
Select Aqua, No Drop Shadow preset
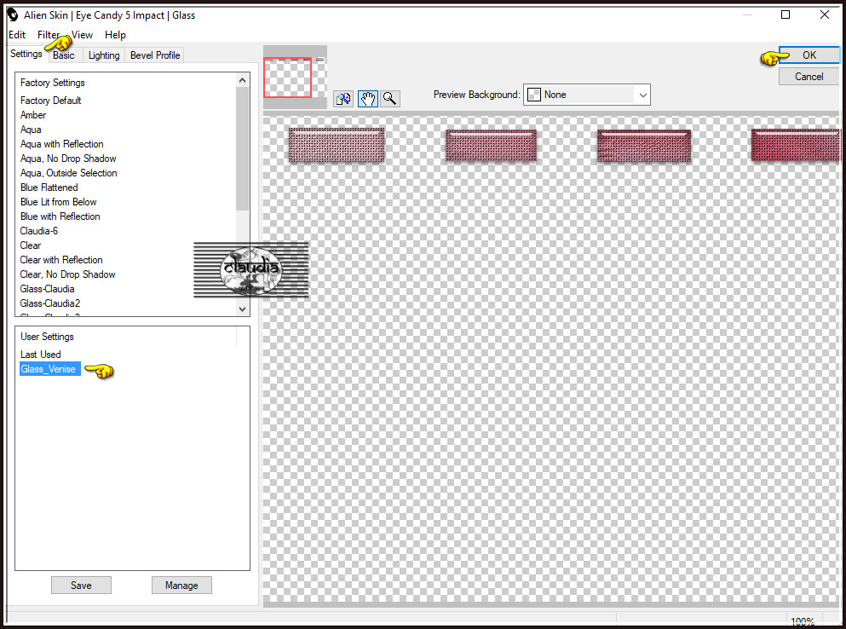pyautogui.click(x=68, y=159)
